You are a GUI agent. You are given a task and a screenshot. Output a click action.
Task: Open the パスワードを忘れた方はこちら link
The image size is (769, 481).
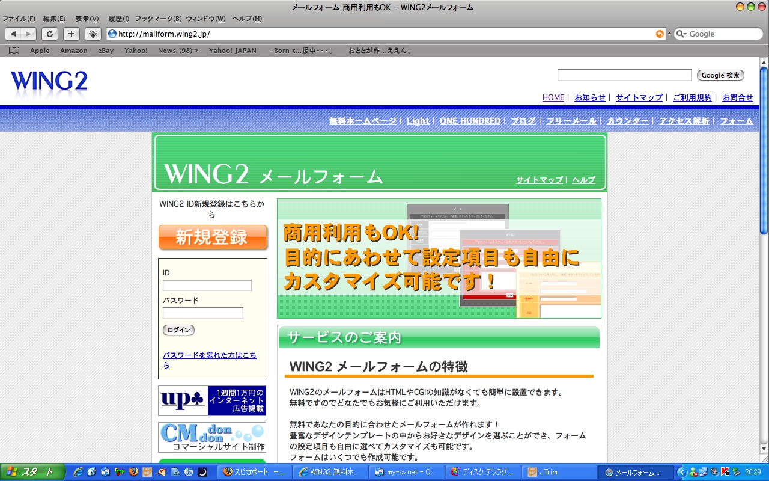pos(210,360)
